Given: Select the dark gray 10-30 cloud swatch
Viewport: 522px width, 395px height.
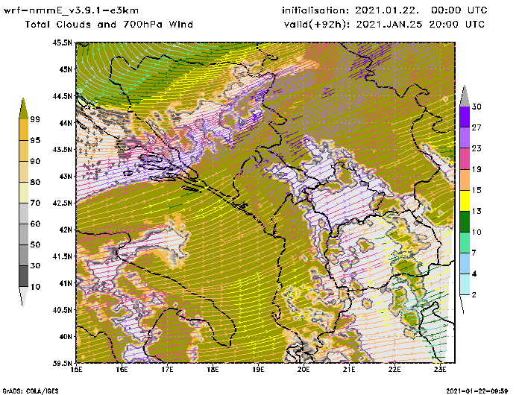Looking at the screenshot, I should pyautogui.click(x=23, y=276).
